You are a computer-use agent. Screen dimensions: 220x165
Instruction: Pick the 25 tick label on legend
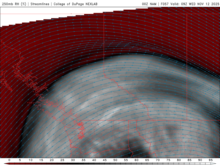62,160
